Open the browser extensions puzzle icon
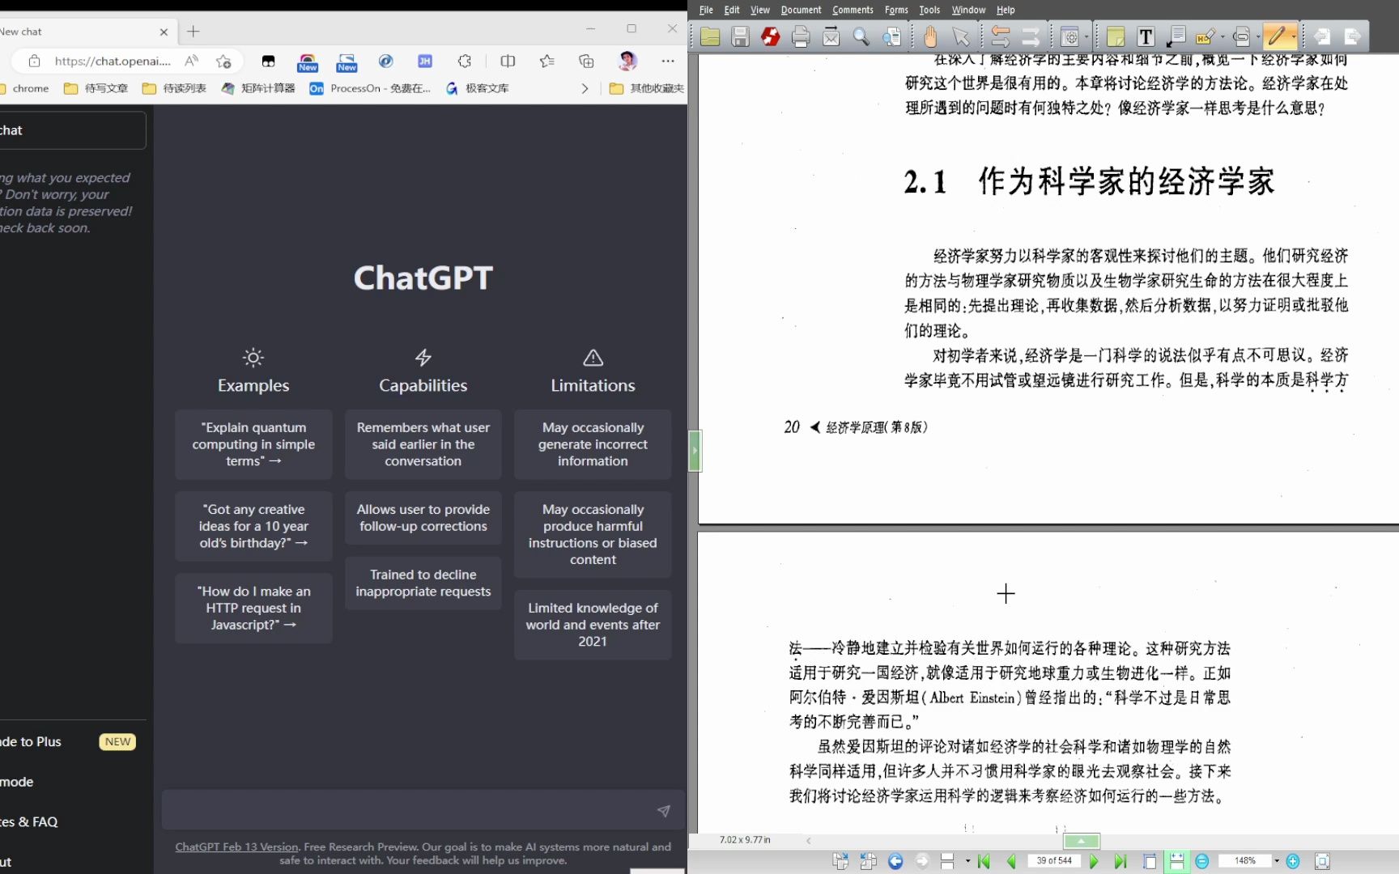 click(x=465, y=61)
